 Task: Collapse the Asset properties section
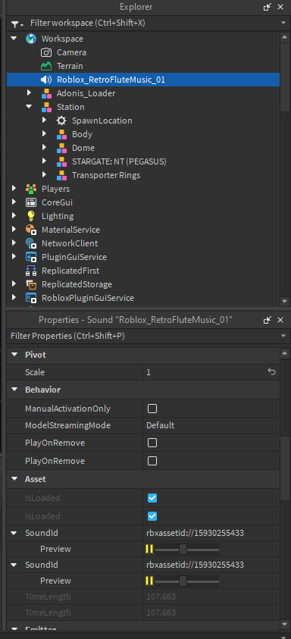(14, 479)
